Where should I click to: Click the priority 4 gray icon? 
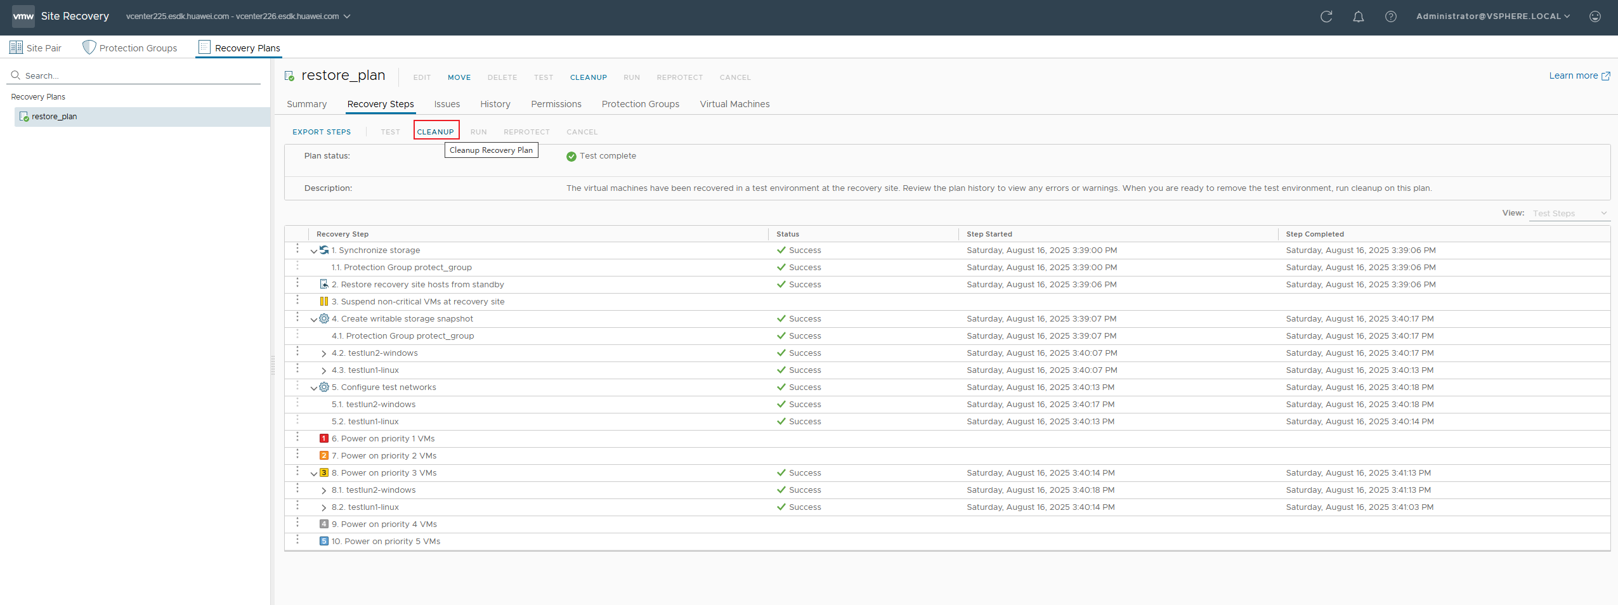[x=324, y=524]
